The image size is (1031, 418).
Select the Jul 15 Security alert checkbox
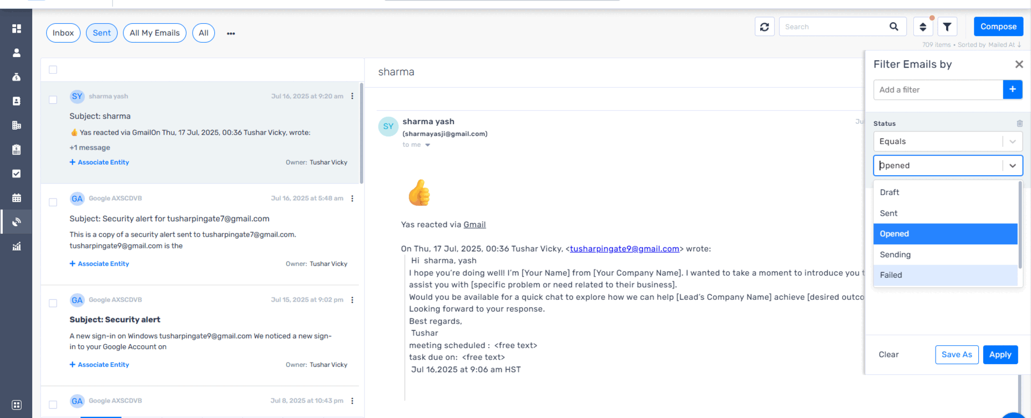click(x=53, y=303)
